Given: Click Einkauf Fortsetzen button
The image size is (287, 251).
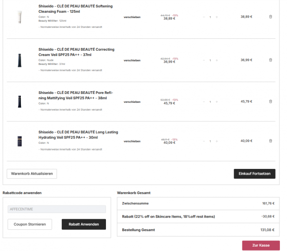Looking at the screenshot, I should [x=254, y=173].
